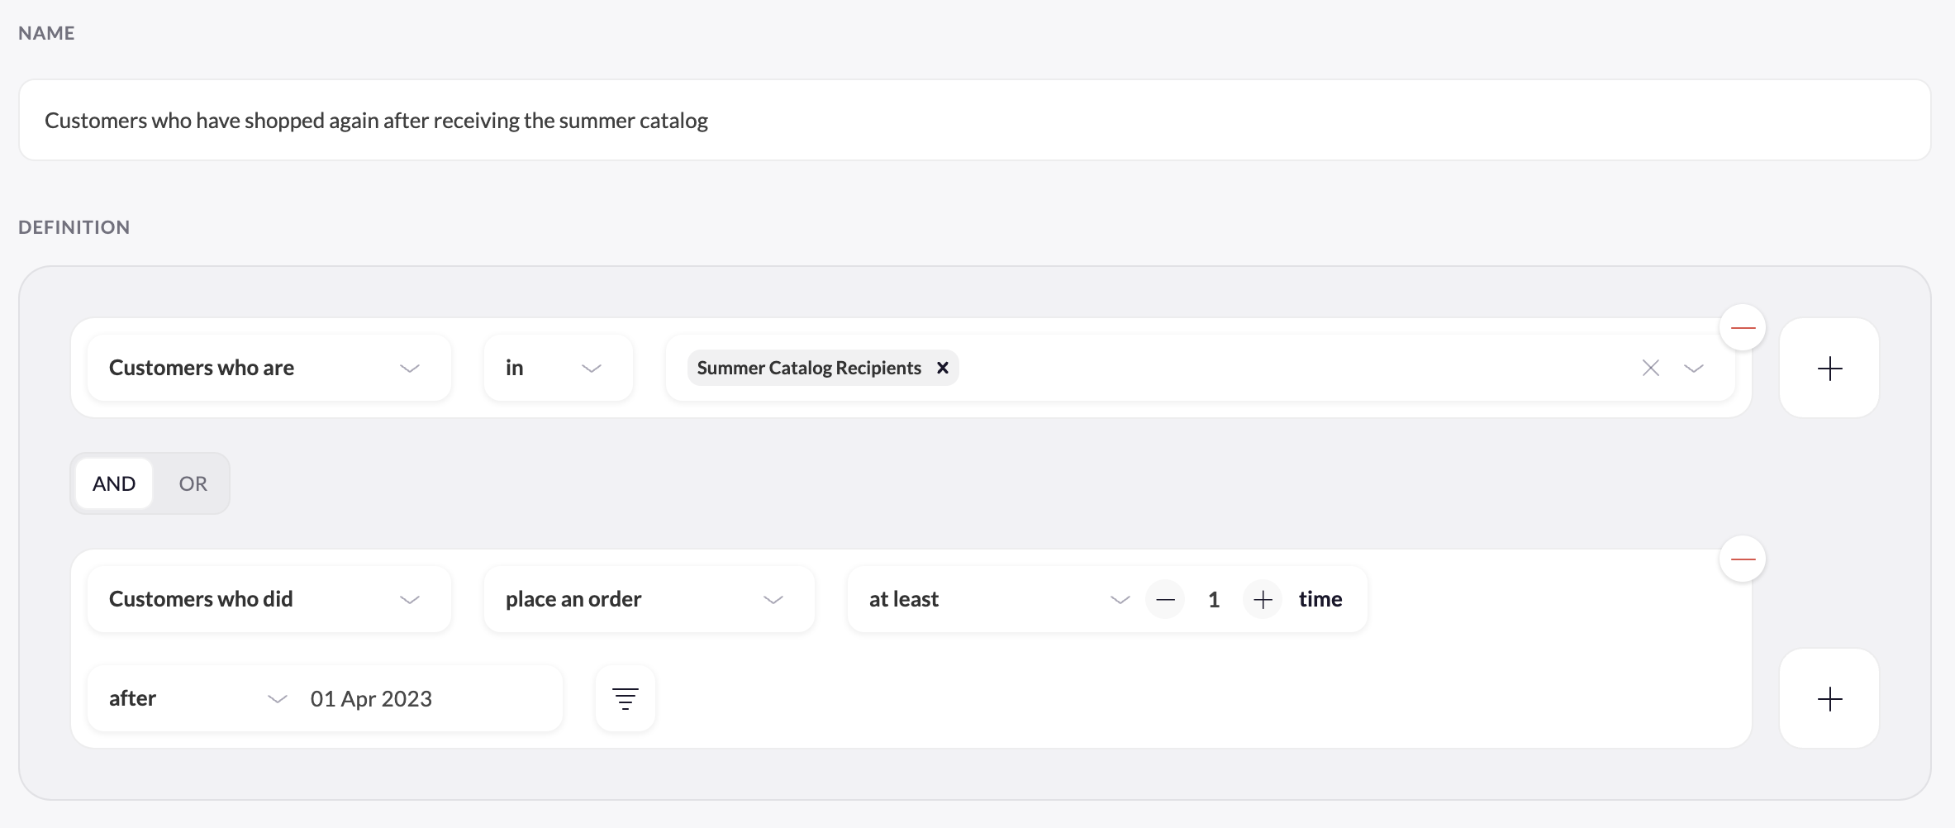Screen dimensions: 1955x828
Task: Edit the 01 Apr 2023 date field
Action: coord(371,699)
